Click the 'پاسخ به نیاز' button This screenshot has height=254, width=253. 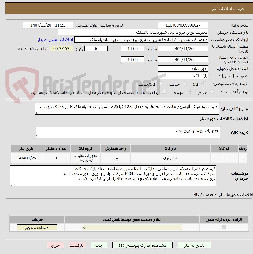[194, 245]
